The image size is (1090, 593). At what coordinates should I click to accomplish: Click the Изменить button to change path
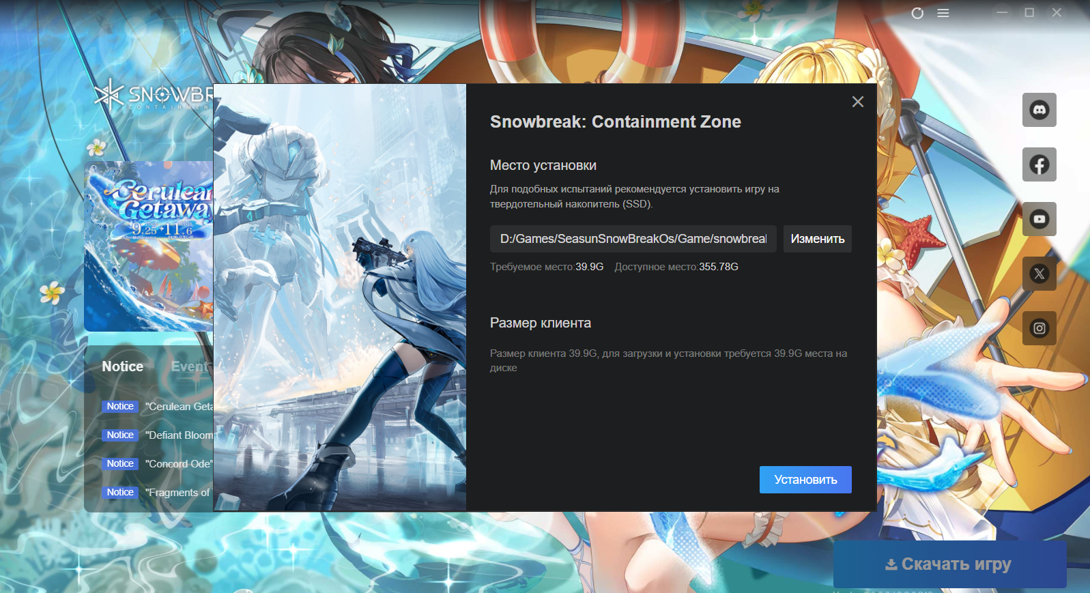(818, 239)
